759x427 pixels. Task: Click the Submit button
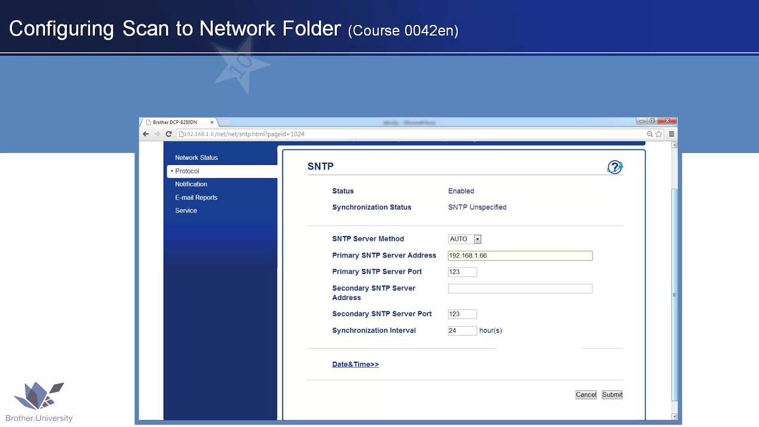(x=612, y=394)
